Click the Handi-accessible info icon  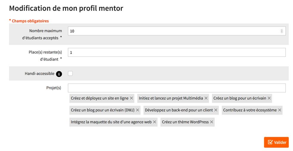coord(59,74)
